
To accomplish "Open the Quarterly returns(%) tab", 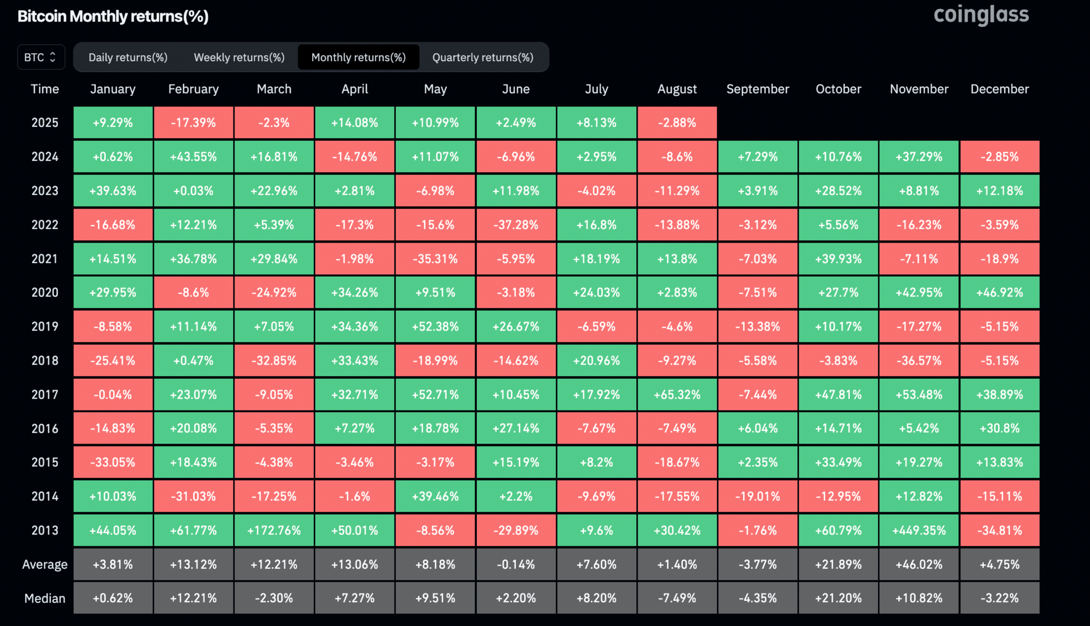I will pyautogui.click(x=483, y=57).
